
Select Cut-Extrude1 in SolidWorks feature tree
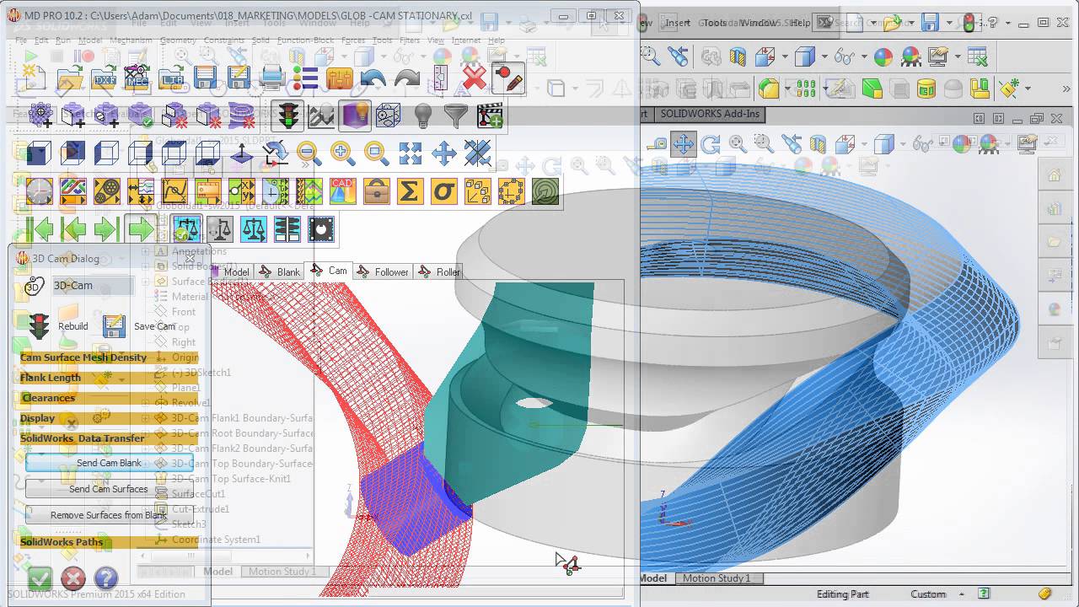coord(201,509)
